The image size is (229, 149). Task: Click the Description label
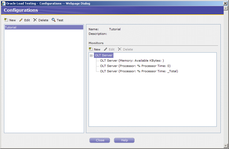(x=98, y=34)
